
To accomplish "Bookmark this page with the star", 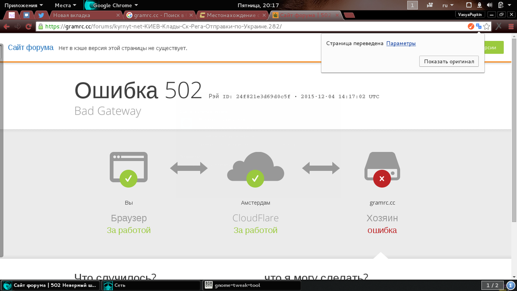I will (x=486, y=26).
